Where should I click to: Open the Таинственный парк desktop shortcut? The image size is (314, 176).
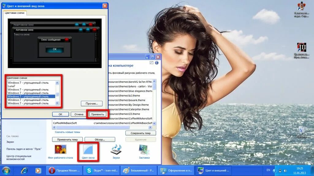(x=301, y=9)
